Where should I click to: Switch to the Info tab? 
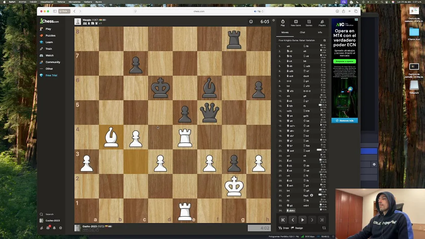pos(320,33)
